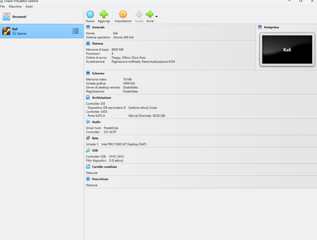The width and height of the screenshot is (317, 240).
Task: Expand the Avvia dropdown arrow
Action: tap(156, 17)
